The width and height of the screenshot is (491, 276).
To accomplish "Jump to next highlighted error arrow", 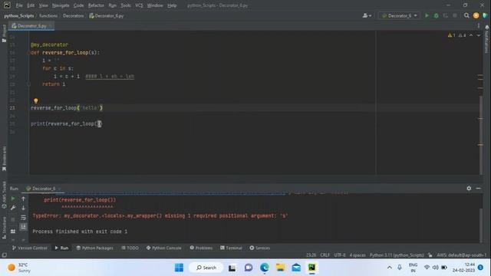I will click(478, 35).
